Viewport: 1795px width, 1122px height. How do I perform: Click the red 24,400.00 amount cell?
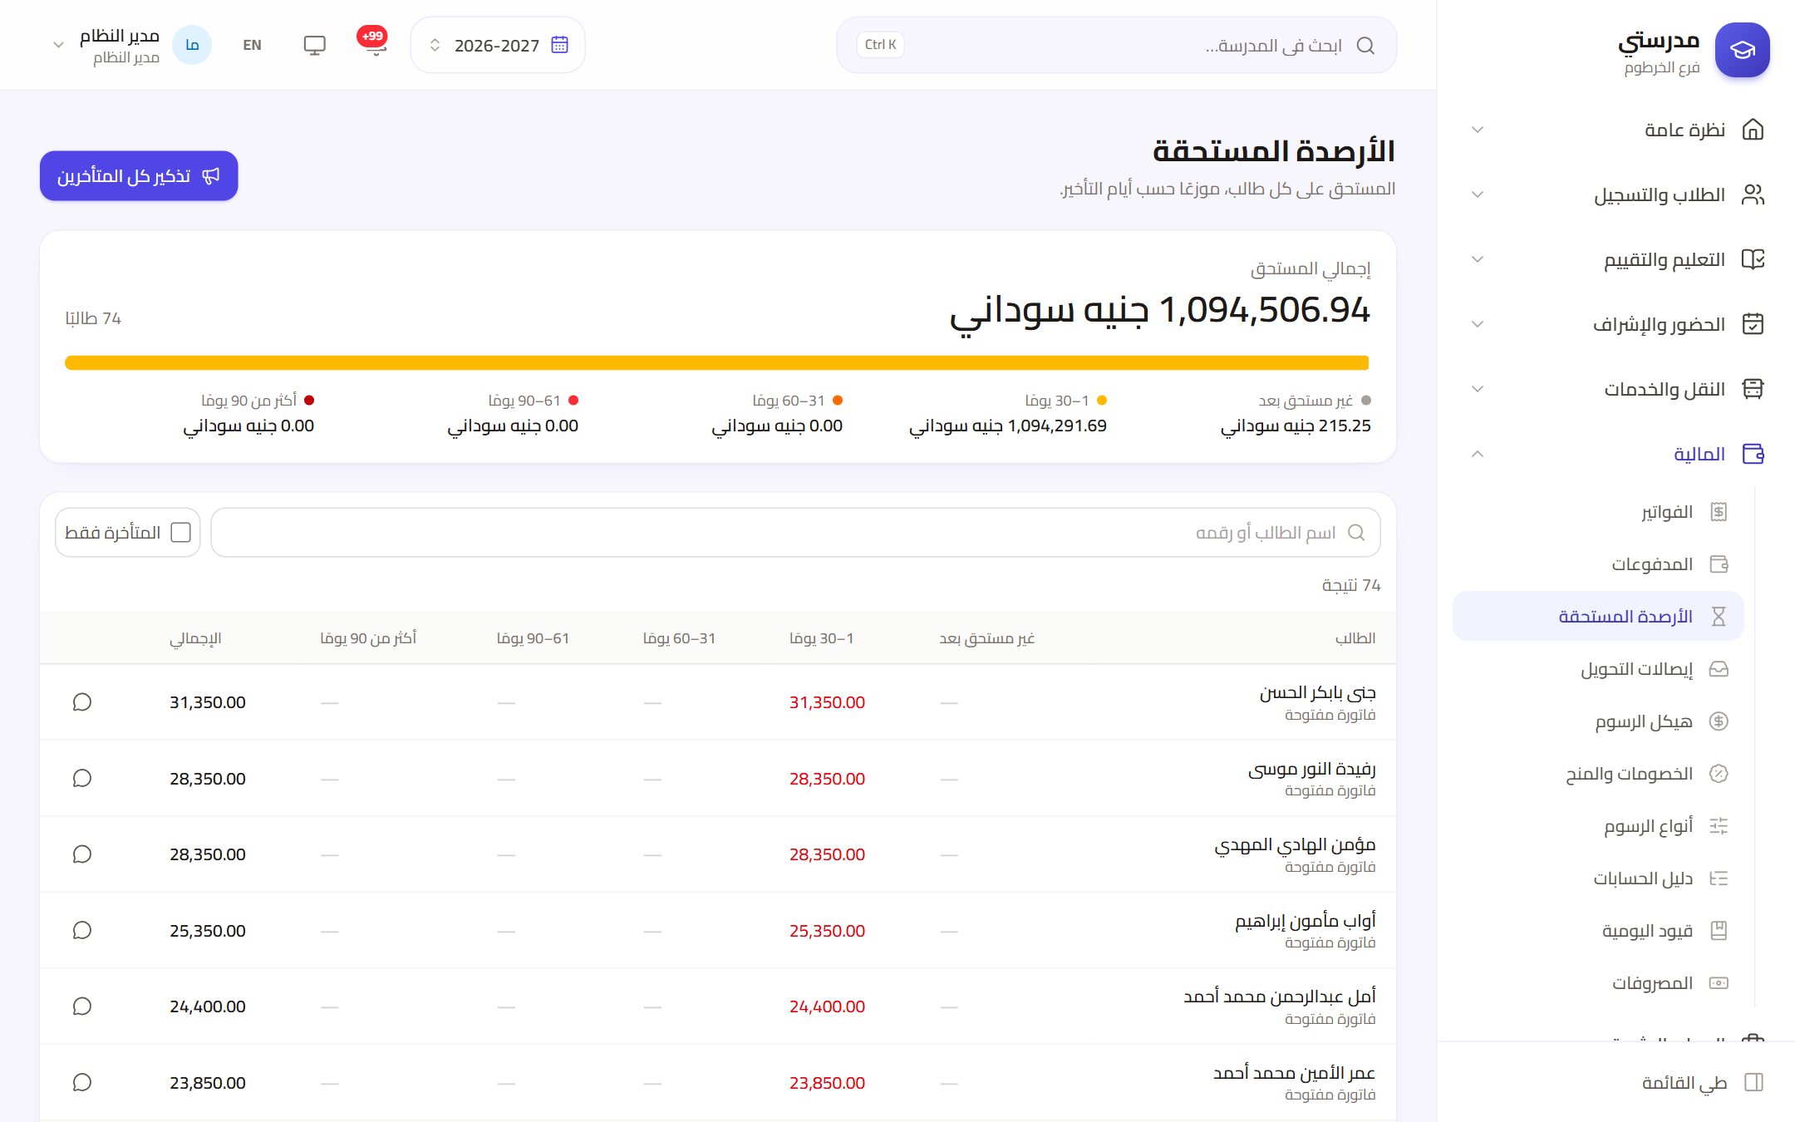[827, 1006]
